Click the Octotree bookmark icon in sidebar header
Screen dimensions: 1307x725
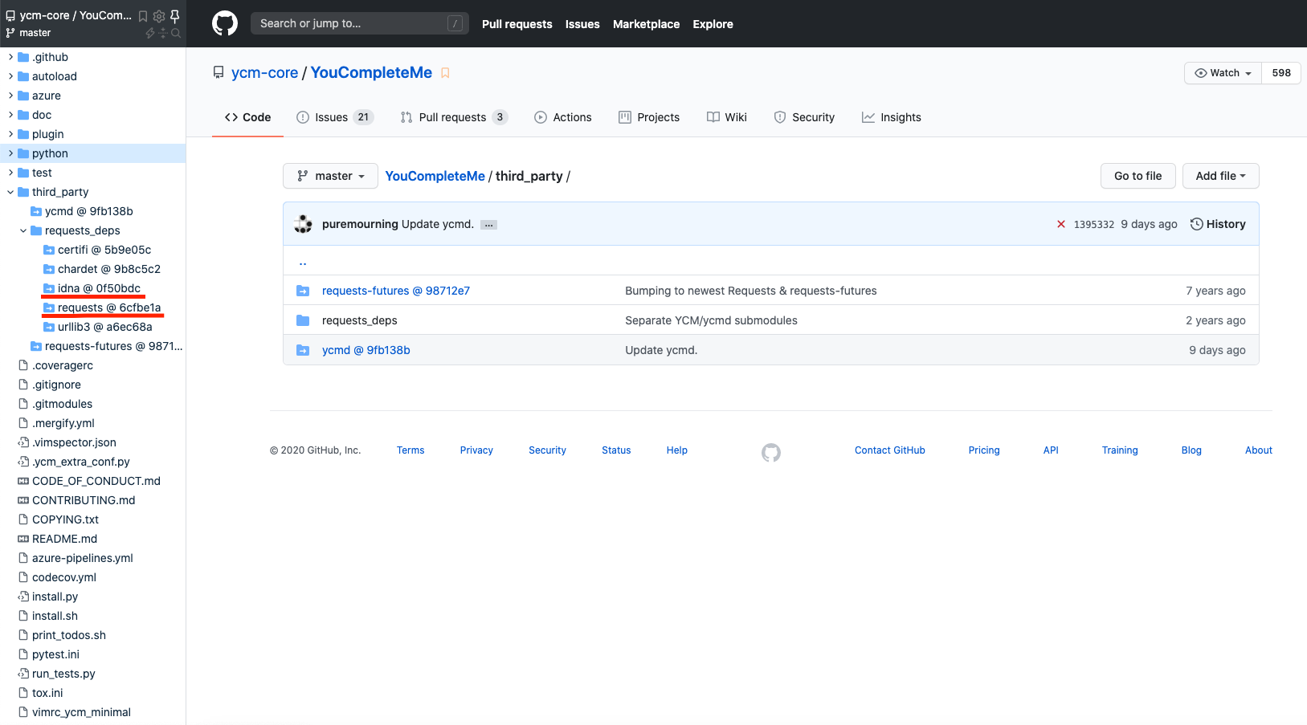click(x=143, y=16)
